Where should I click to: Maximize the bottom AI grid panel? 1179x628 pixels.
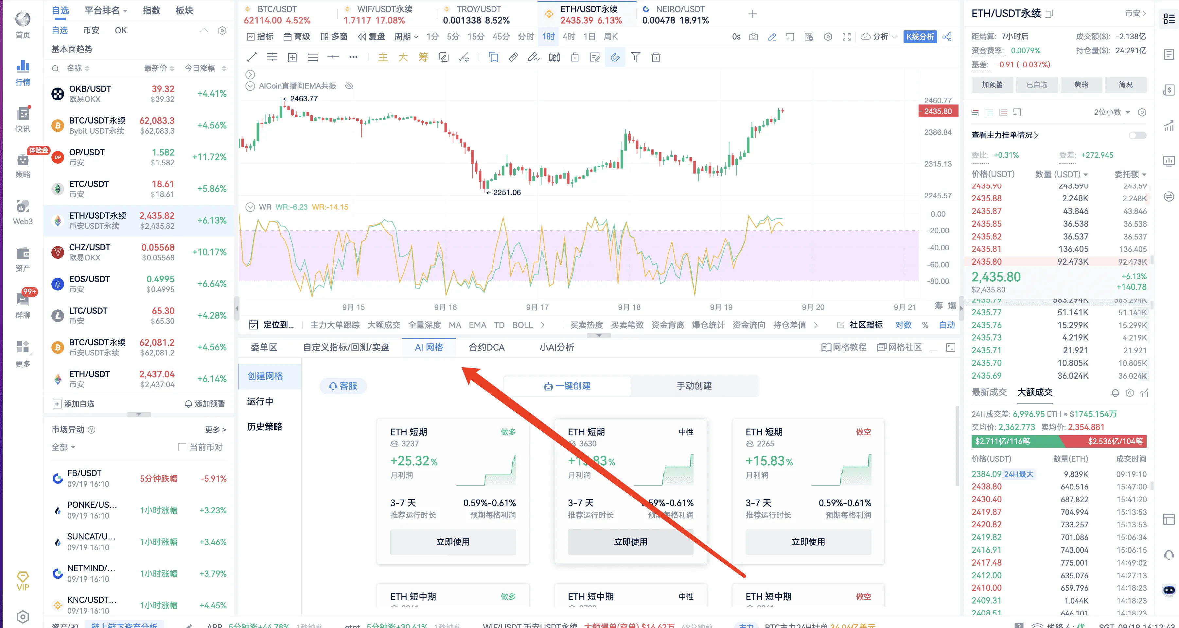(x=951, y=347)
